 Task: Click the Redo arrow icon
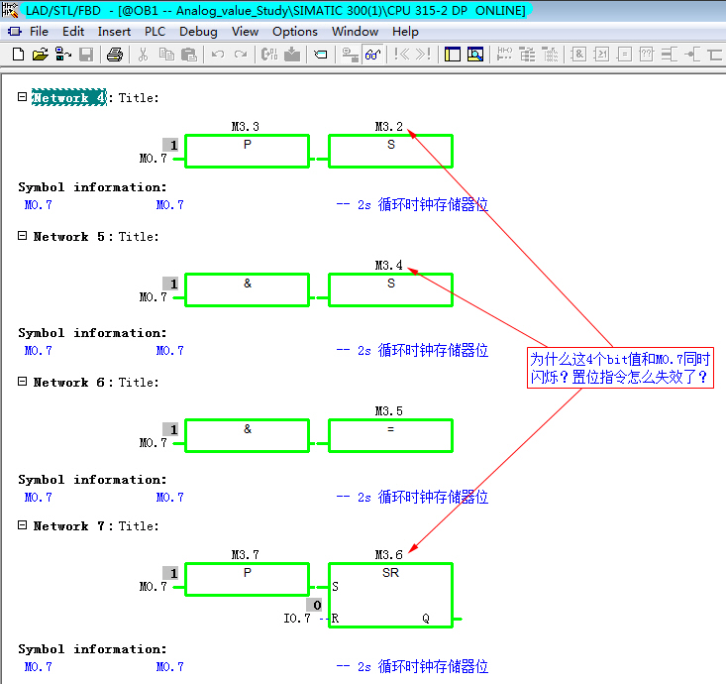[241, 55]
